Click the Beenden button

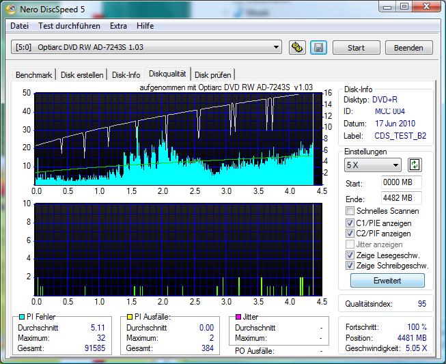click(408, 48)
